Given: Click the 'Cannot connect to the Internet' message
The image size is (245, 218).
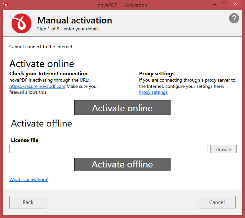Looking at the screenshot, I should click(41, 47).
